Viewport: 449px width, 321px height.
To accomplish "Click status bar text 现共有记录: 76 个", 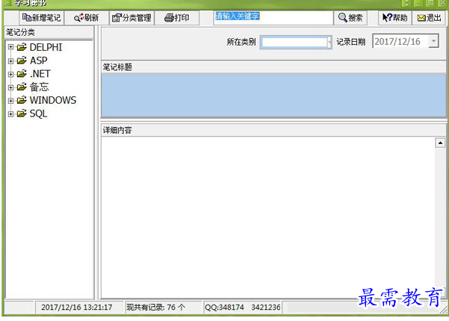I will tap(156, 308).
